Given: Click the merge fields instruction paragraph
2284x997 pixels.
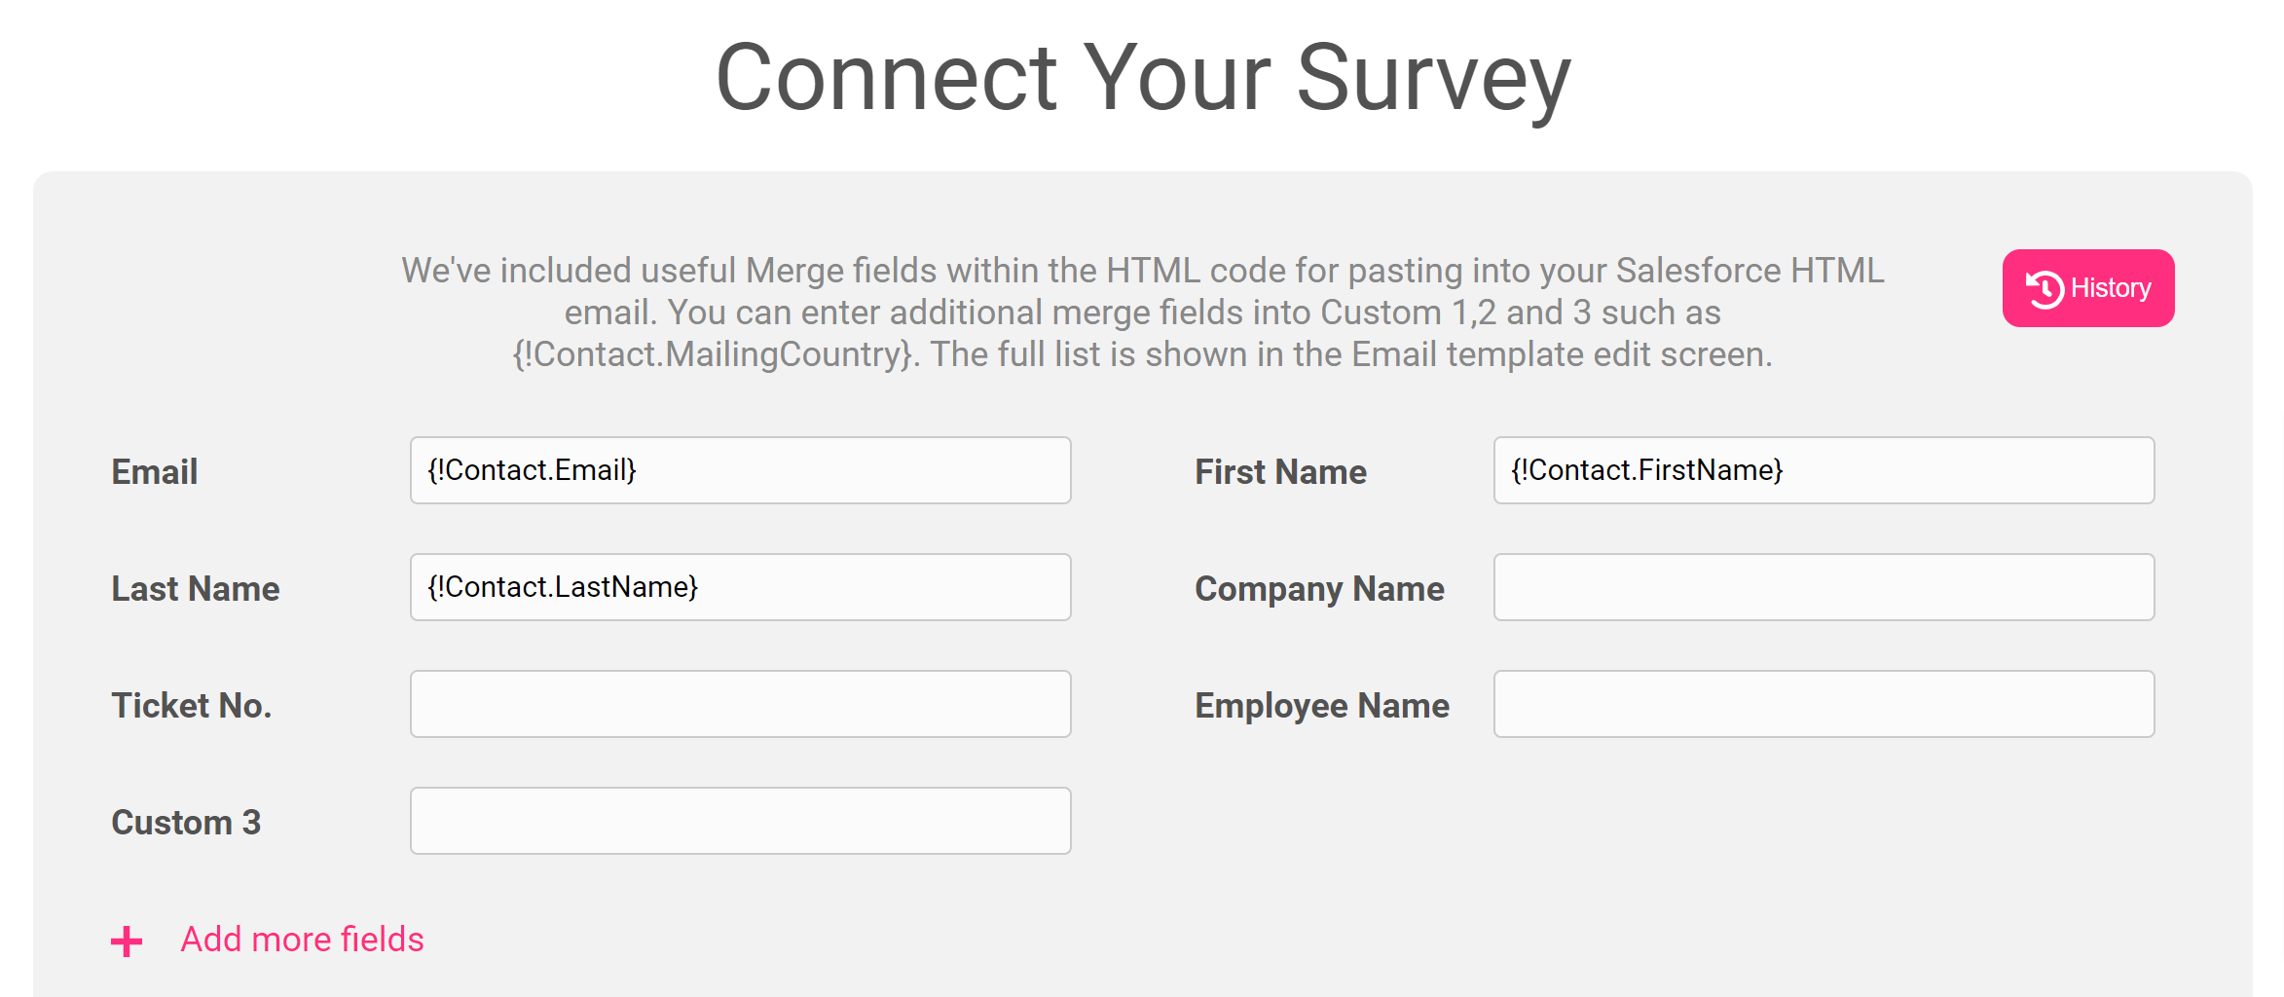Looking at the screenshot, I should tap(1143, 313).
